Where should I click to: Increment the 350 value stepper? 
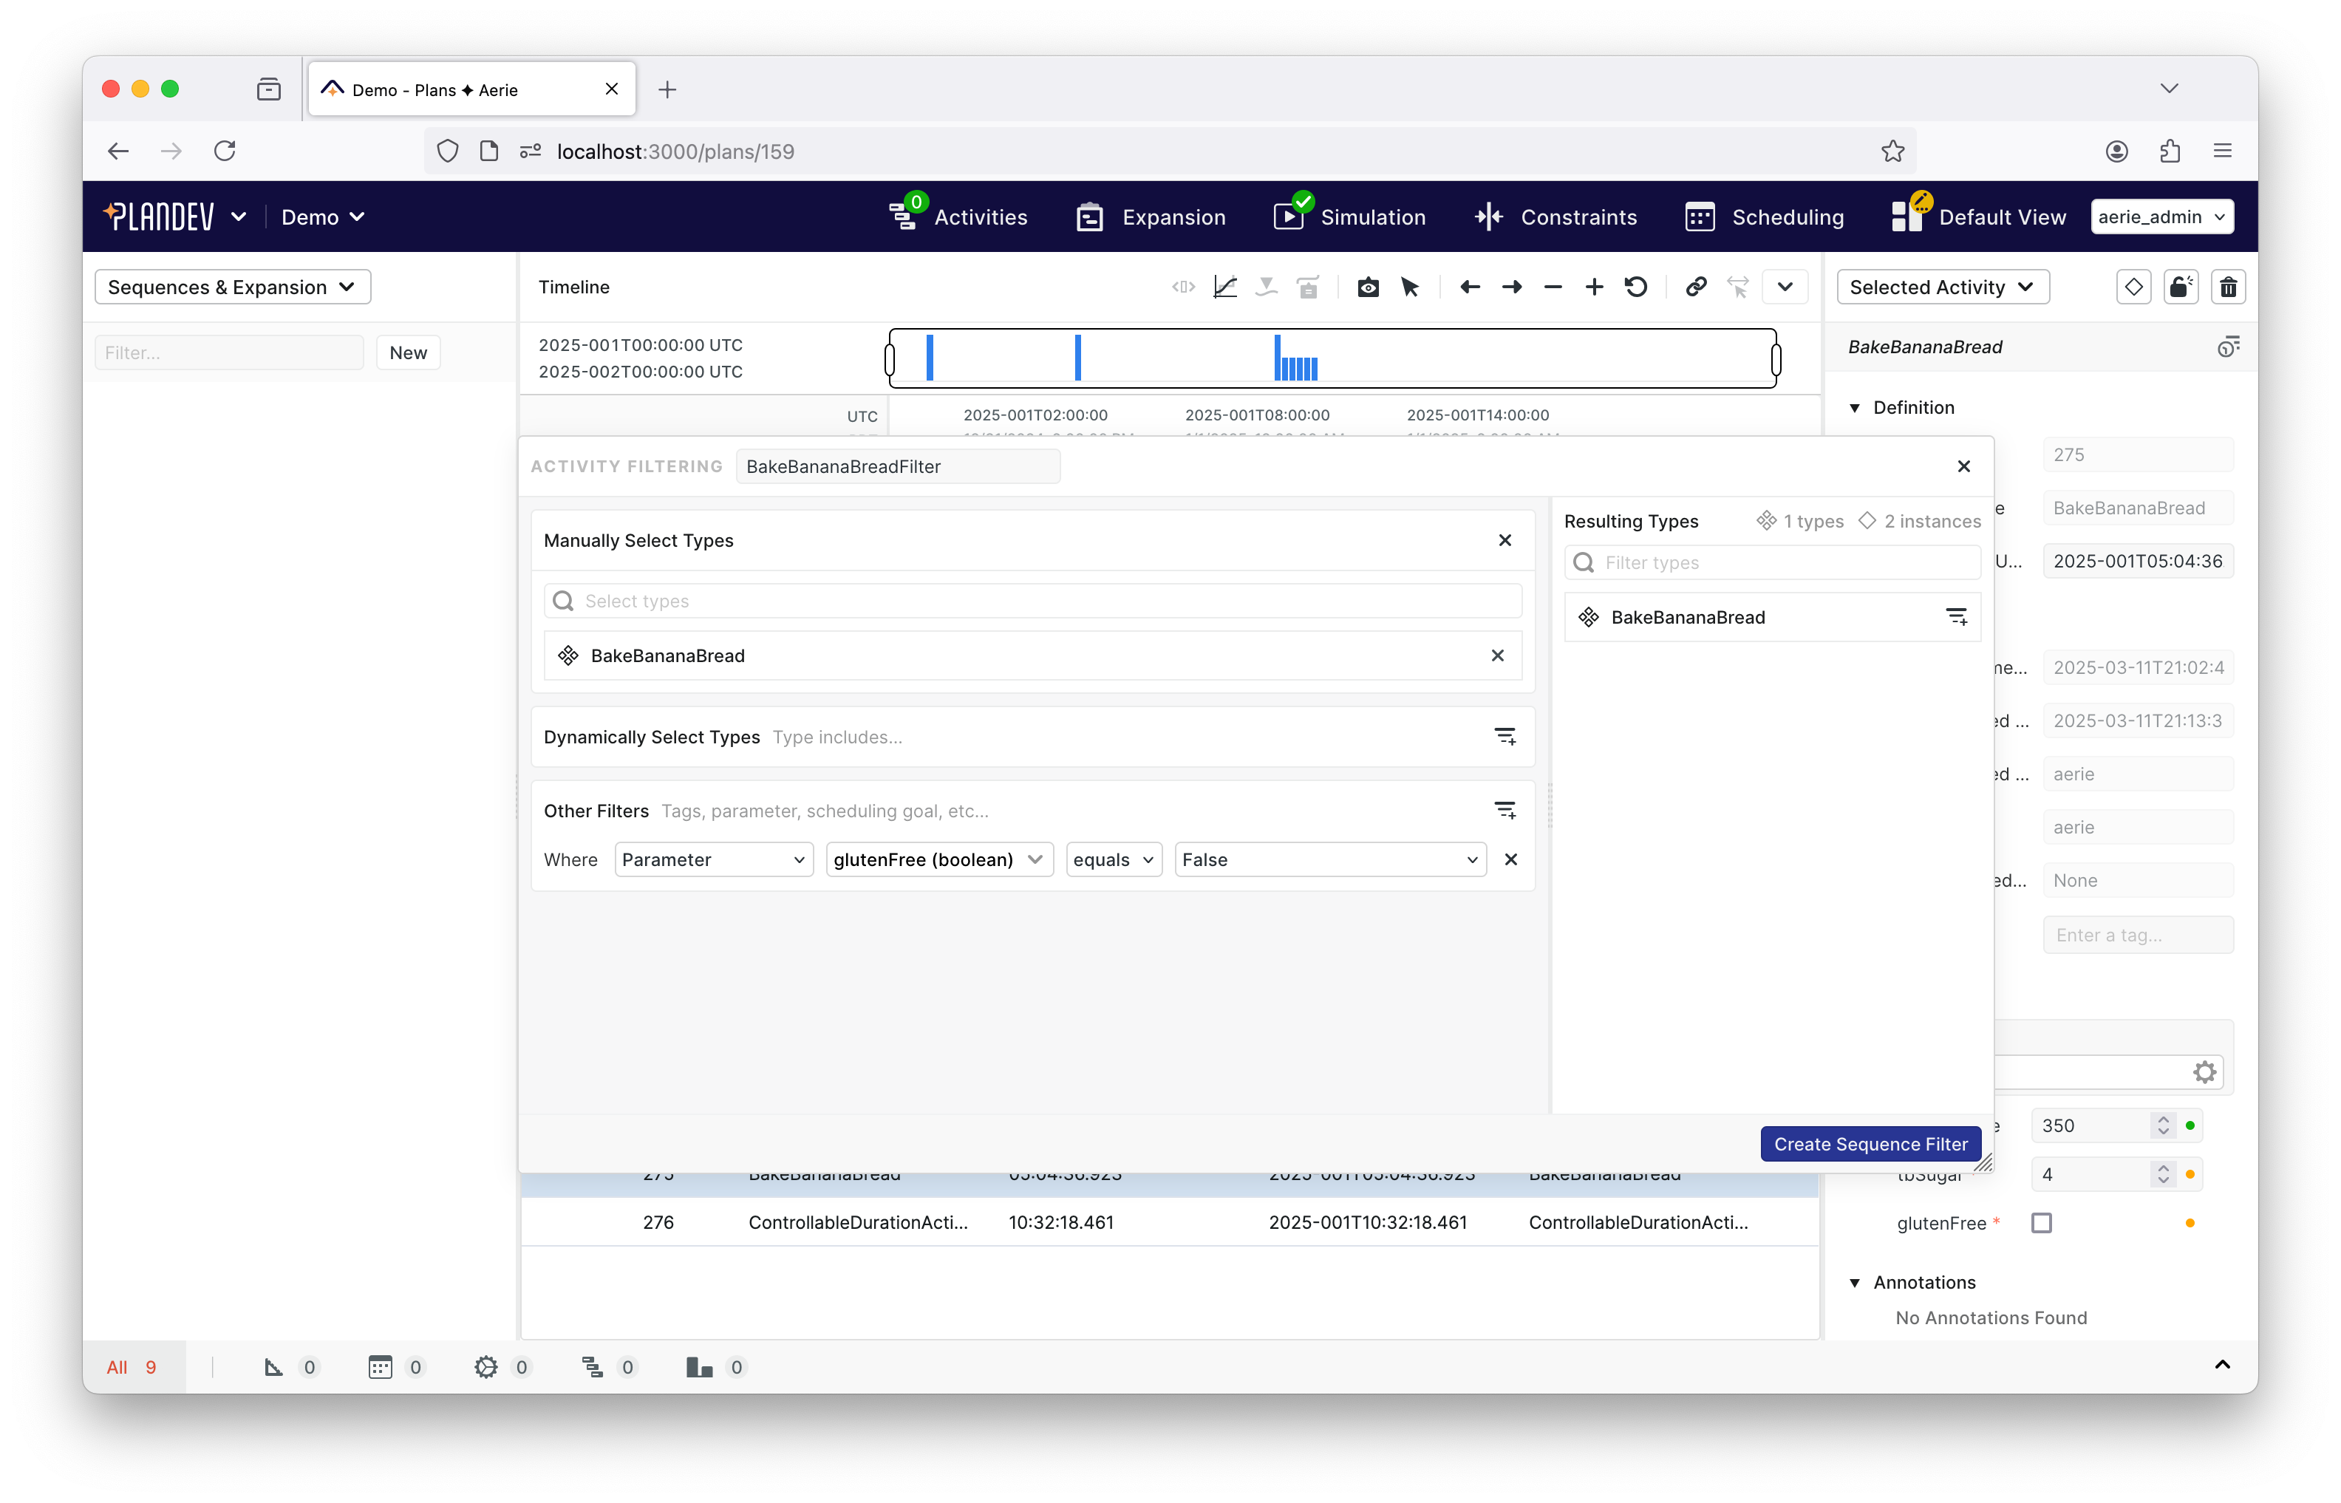coord(2164,1119)
